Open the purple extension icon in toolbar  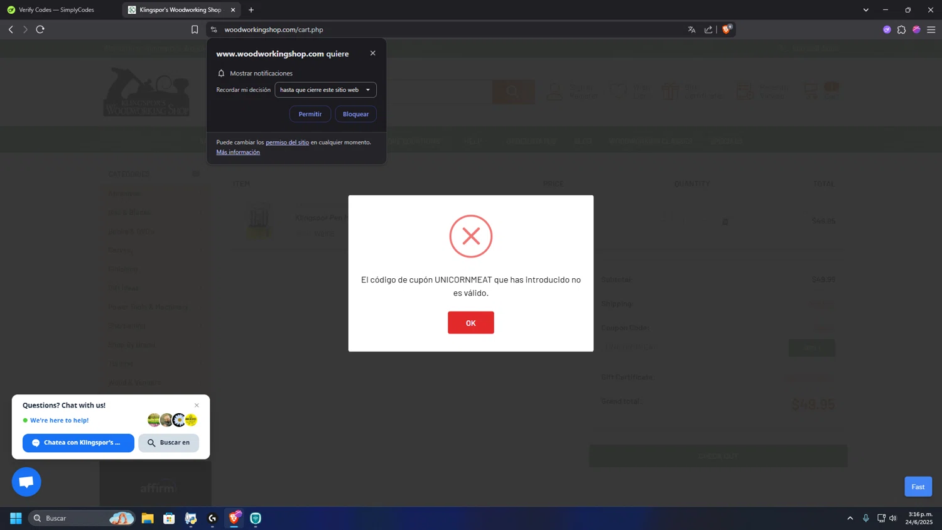887,30
